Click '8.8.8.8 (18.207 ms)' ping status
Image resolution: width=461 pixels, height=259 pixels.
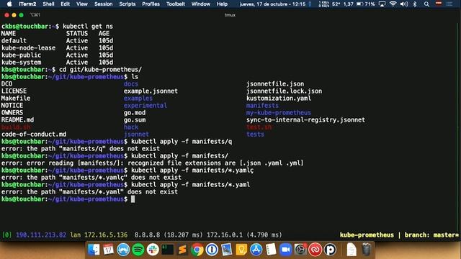pos(169,235)
